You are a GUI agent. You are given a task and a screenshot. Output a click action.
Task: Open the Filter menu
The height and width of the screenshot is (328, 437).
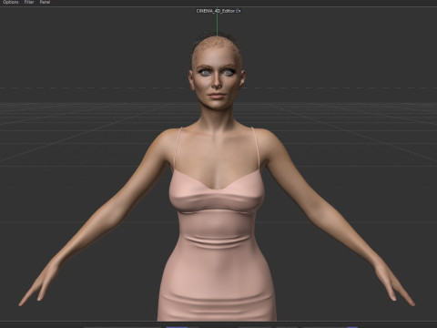click(29, 2)
